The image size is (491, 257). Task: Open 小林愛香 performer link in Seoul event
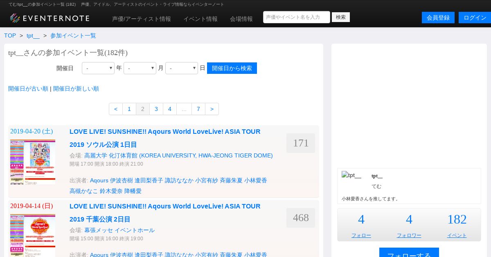pyautogui.click(x=256, y=180)
